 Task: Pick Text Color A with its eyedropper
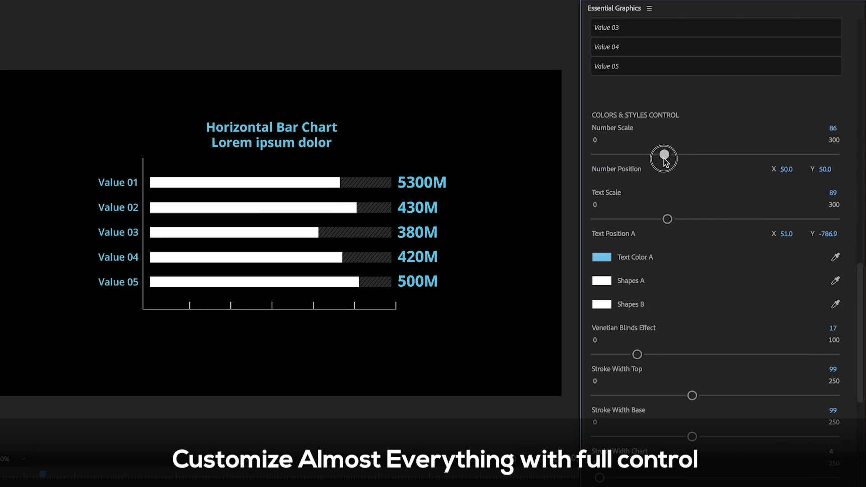coord(835,257)
